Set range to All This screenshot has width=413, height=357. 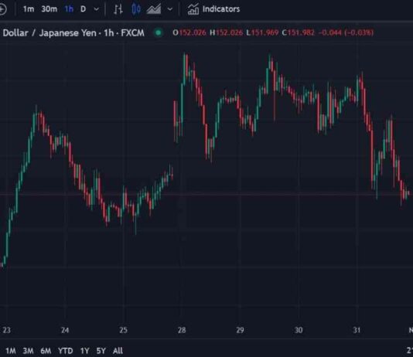click(118, 351)
